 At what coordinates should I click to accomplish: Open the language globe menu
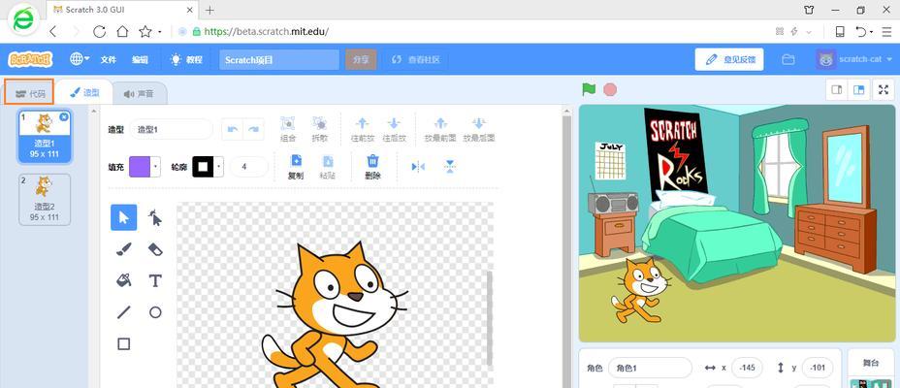(x=80, y=59)
